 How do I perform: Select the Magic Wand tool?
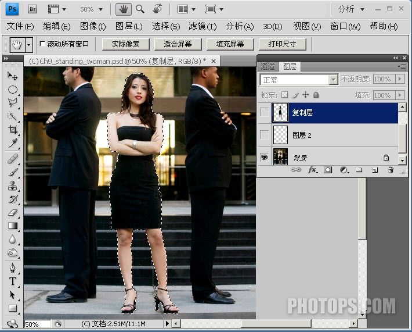(12, 116)
